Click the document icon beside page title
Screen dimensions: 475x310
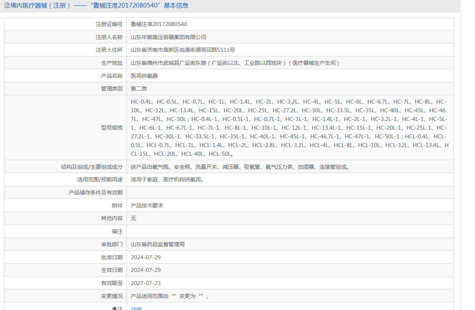(7, 5)
